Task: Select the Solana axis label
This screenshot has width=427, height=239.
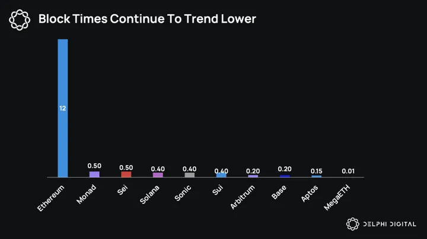Action: 149,196
